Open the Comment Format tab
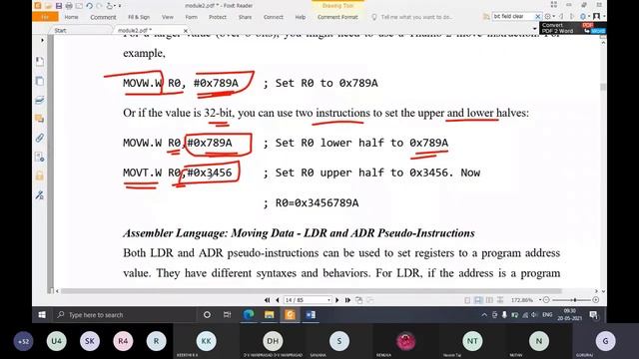The image size is (639, 359). tap(337, 17)
